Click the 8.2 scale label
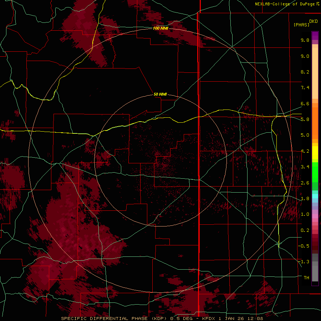Viewport: 321px width, 321px height. click(305, 72)
